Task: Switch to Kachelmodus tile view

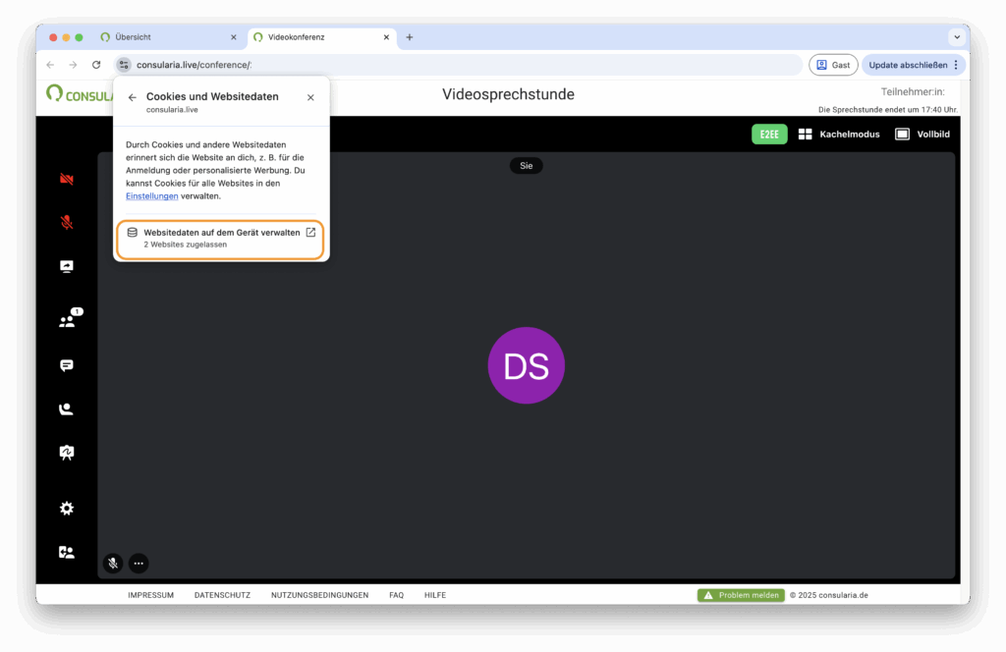Action: coord(839,134)
